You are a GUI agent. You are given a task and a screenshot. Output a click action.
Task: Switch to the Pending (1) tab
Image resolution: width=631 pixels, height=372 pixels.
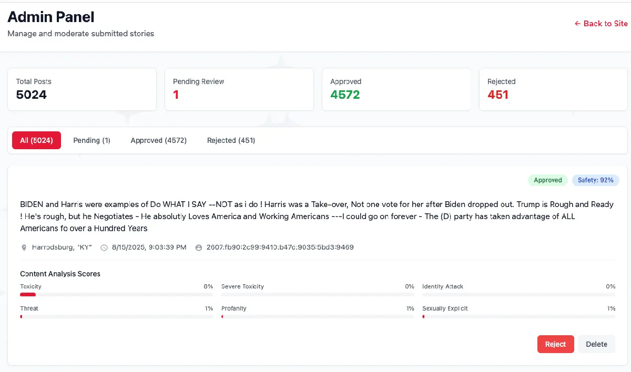(x=91, y=140)
